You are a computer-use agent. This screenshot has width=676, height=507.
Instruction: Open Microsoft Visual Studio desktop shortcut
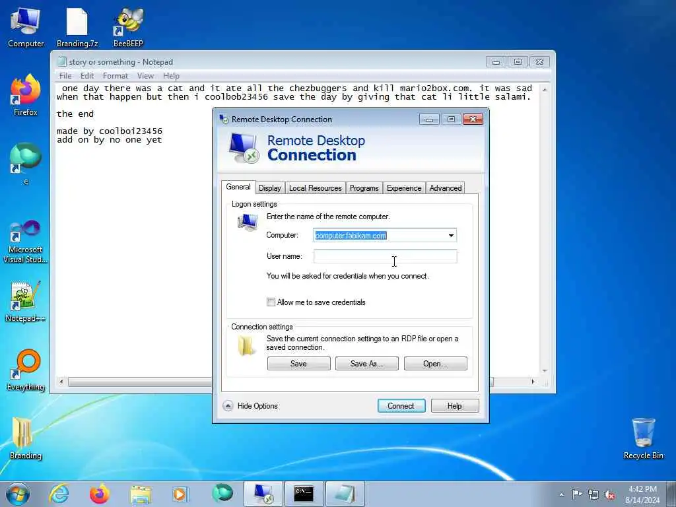26,242
